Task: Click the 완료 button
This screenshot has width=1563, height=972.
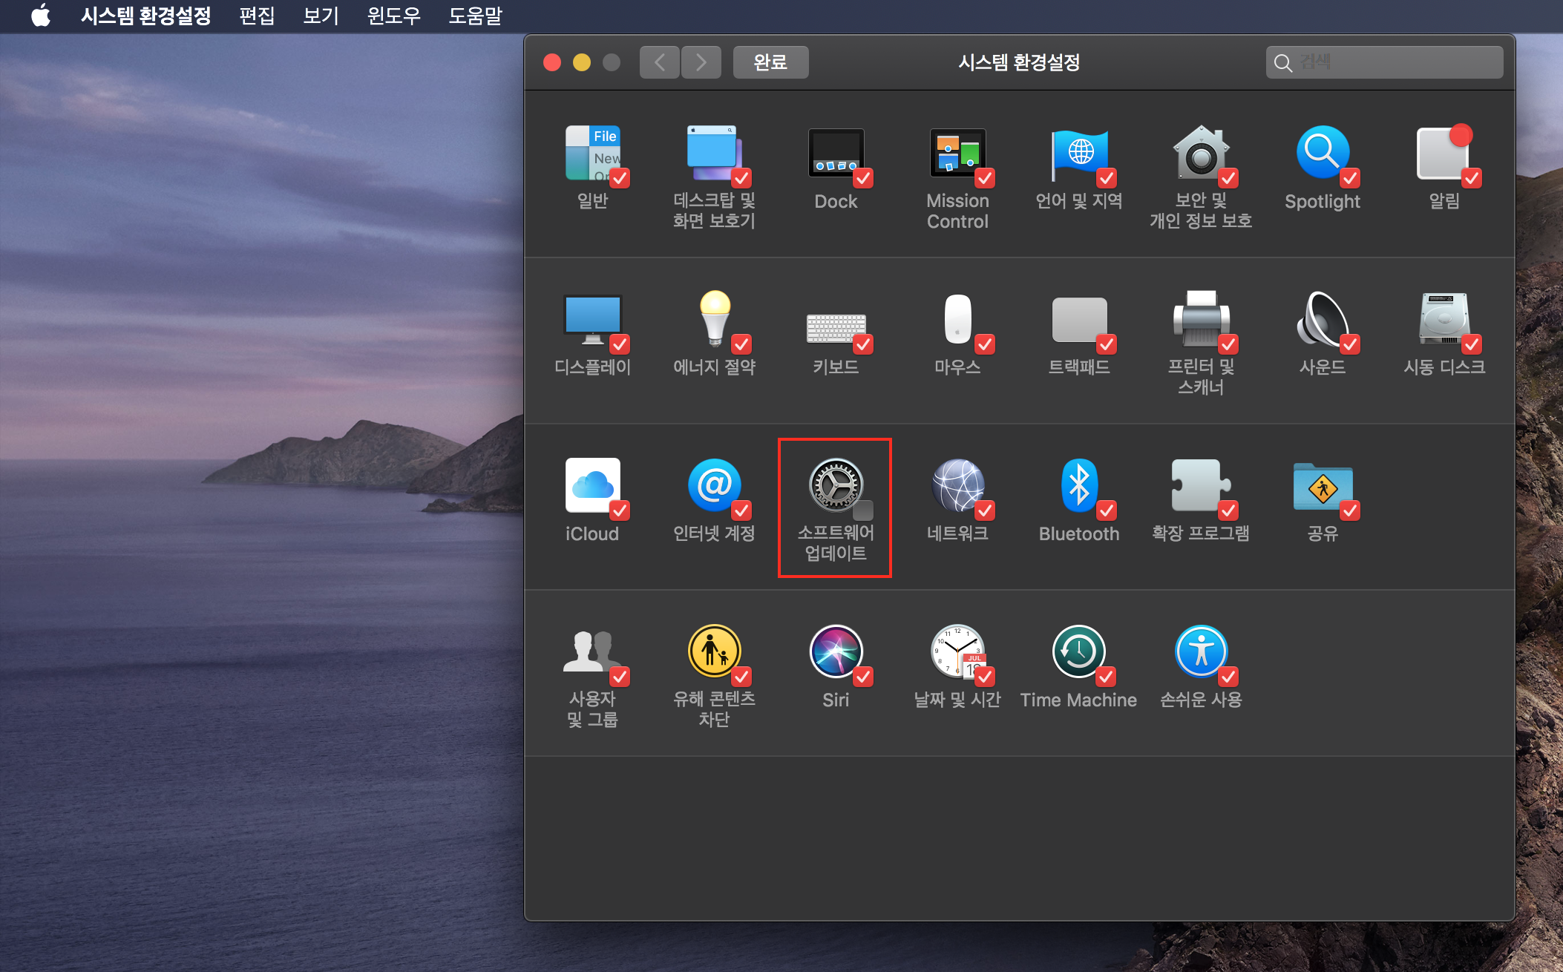Action: [x=770, y=62]
